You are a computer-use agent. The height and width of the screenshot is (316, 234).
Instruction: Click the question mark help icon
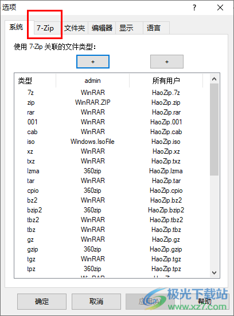(x=194, y=7)
